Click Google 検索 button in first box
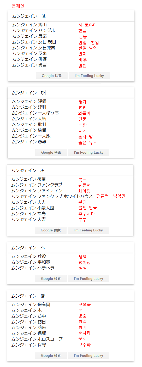 [52, 76]
